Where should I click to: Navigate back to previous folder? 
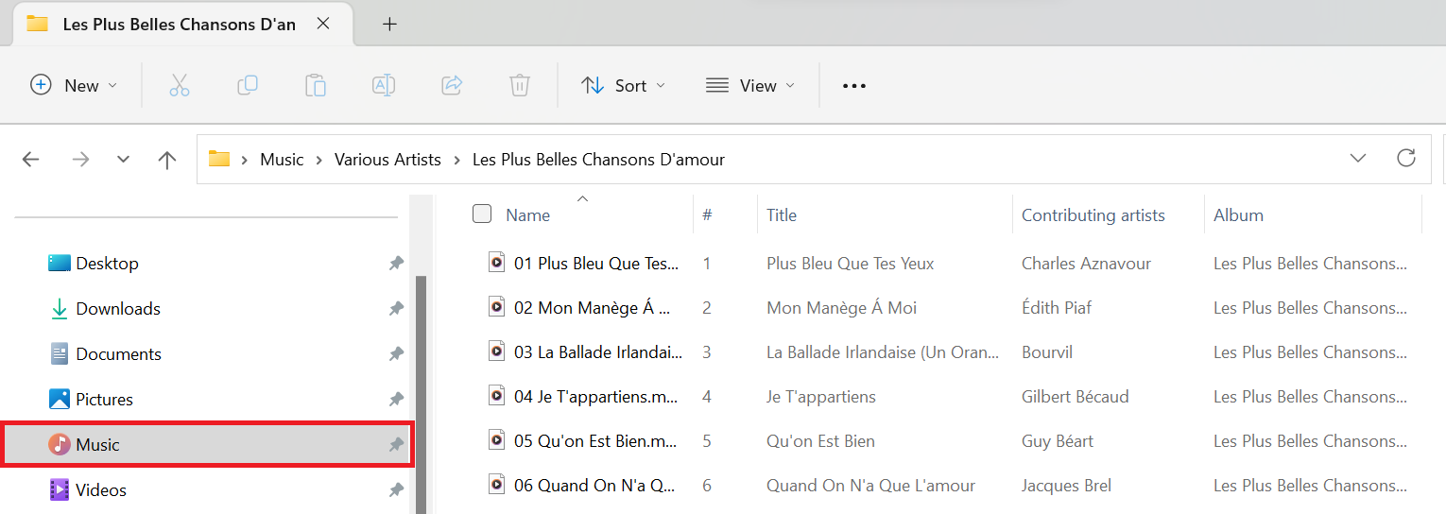click(31, 160)
